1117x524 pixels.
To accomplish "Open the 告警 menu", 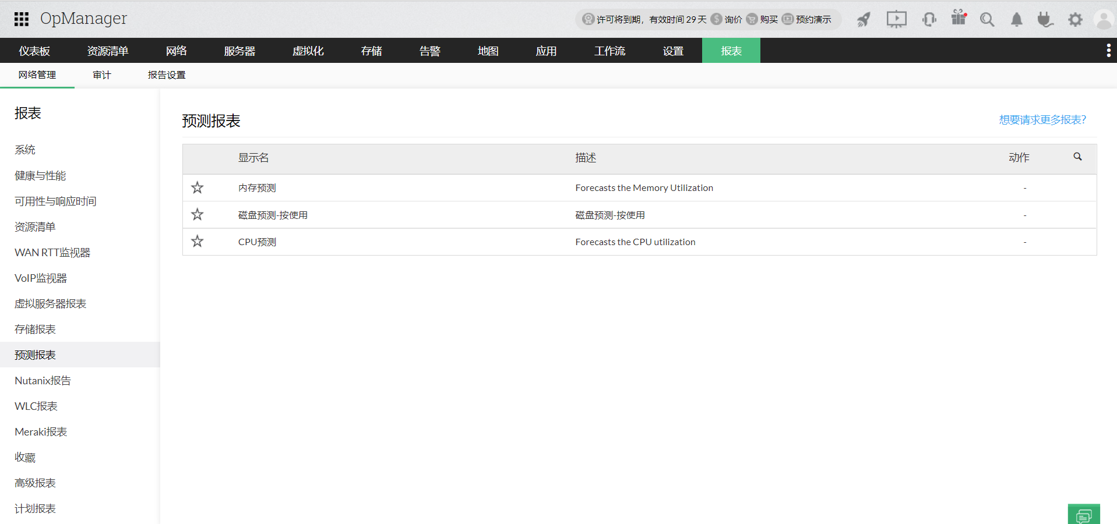I will [429, 51].
